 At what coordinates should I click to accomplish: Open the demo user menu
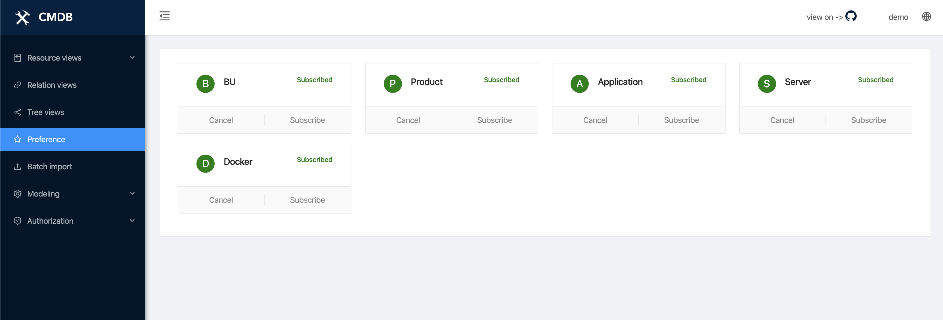click(x=898, y=17)
